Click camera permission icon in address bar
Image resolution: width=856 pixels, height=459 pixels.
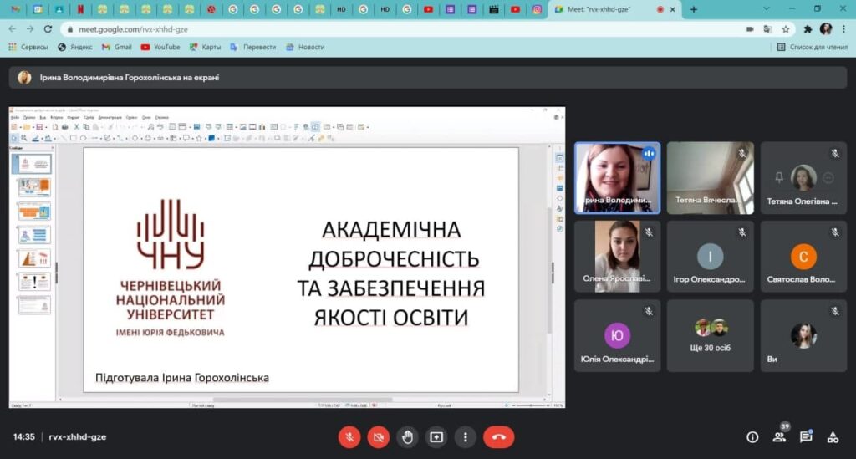click(750, 29)
